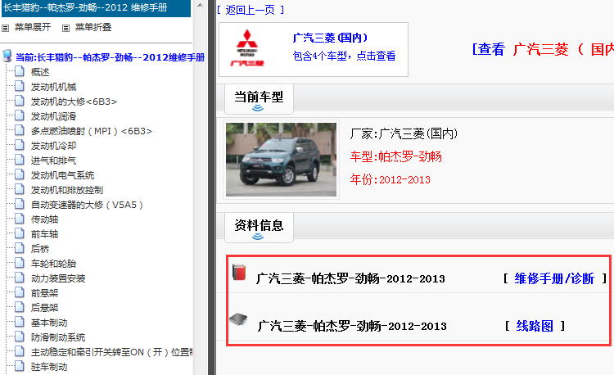The width and height of the screenshot is (614, 375).
Task: Click the blue chevron under 当前车型
Action: point(258,107)
